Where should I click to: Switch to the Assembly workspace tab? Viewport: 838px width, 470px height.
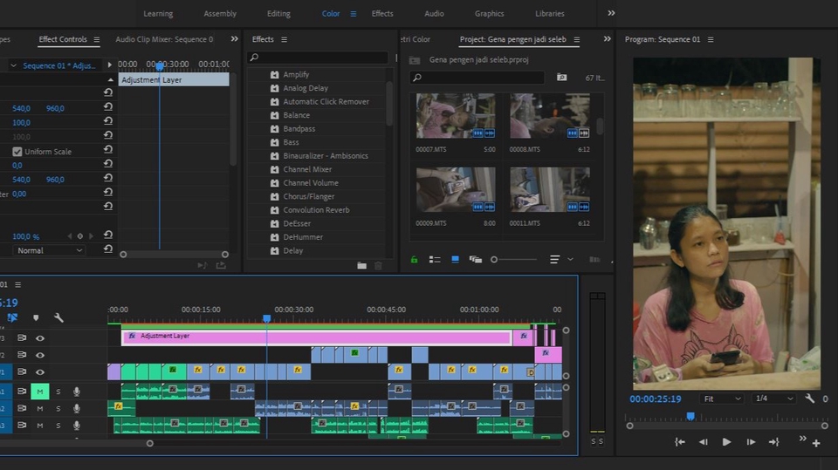tap(220, 14)
